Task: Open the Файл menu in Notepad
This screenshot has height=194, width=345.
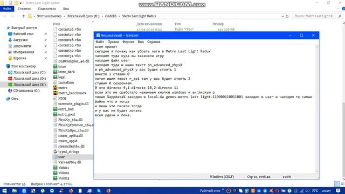Action: pos(100,41)
